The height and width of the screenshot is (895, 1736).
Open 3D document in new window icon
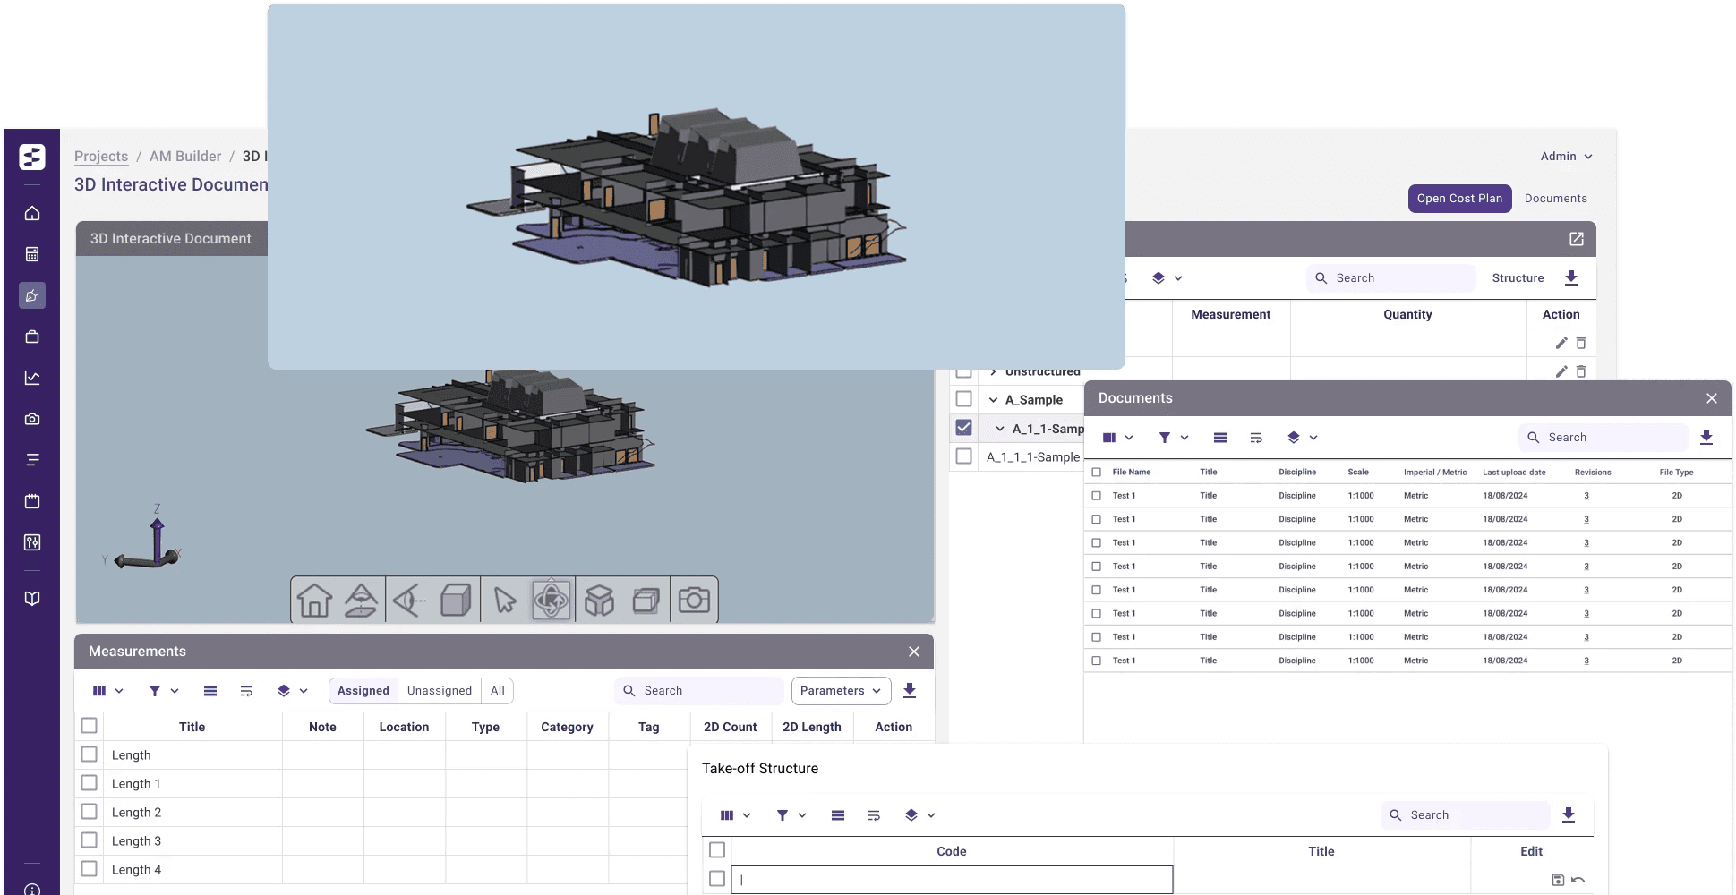click(x=1577, y=239)
